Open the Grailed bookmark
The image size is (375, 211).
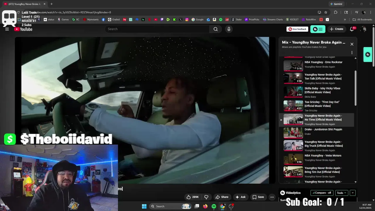114,20
